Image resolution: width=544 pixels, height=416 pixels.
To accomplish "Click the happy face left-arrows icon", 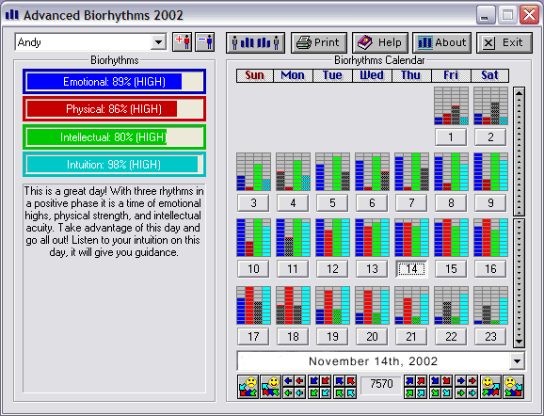I will pos(271,387).
